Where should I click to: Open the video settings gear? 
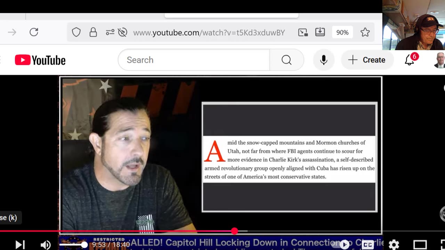[x=394, y=245]
